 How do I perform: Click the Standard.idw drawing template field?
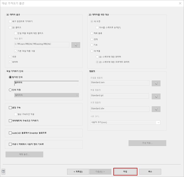[x=120, y=109]
